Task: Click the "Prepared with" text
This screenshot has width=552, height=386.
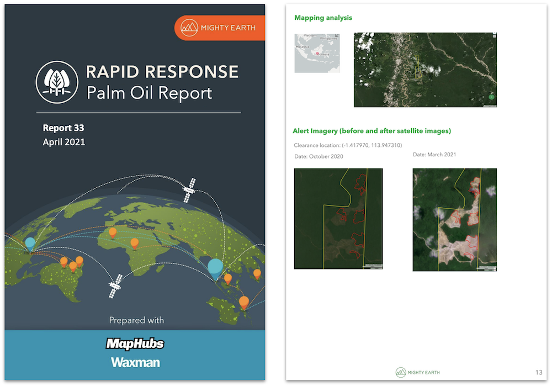Action: tap(136, 320)
